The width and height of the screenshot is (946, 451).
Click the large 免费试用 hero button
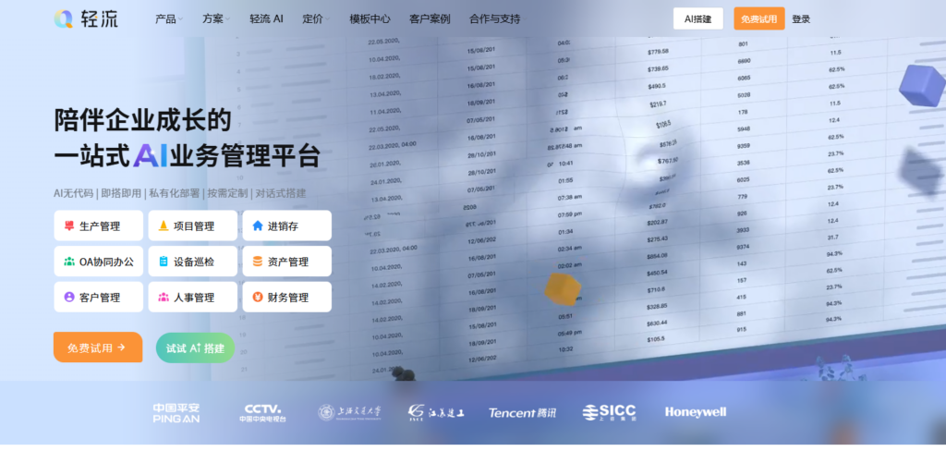point(98,347)
